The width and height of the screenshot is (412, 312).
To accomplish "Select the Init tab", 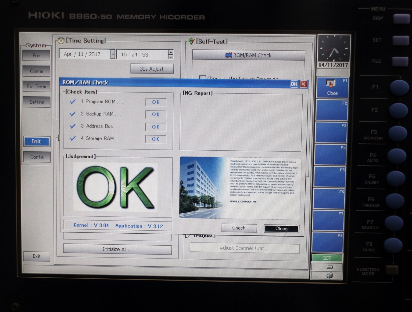I will click(x=36, y=142).
